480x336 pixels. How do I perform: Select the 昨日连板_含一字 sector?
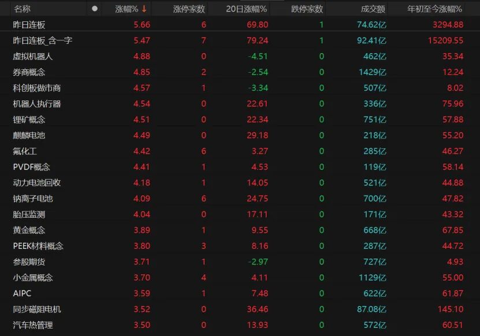coord(42,40)
